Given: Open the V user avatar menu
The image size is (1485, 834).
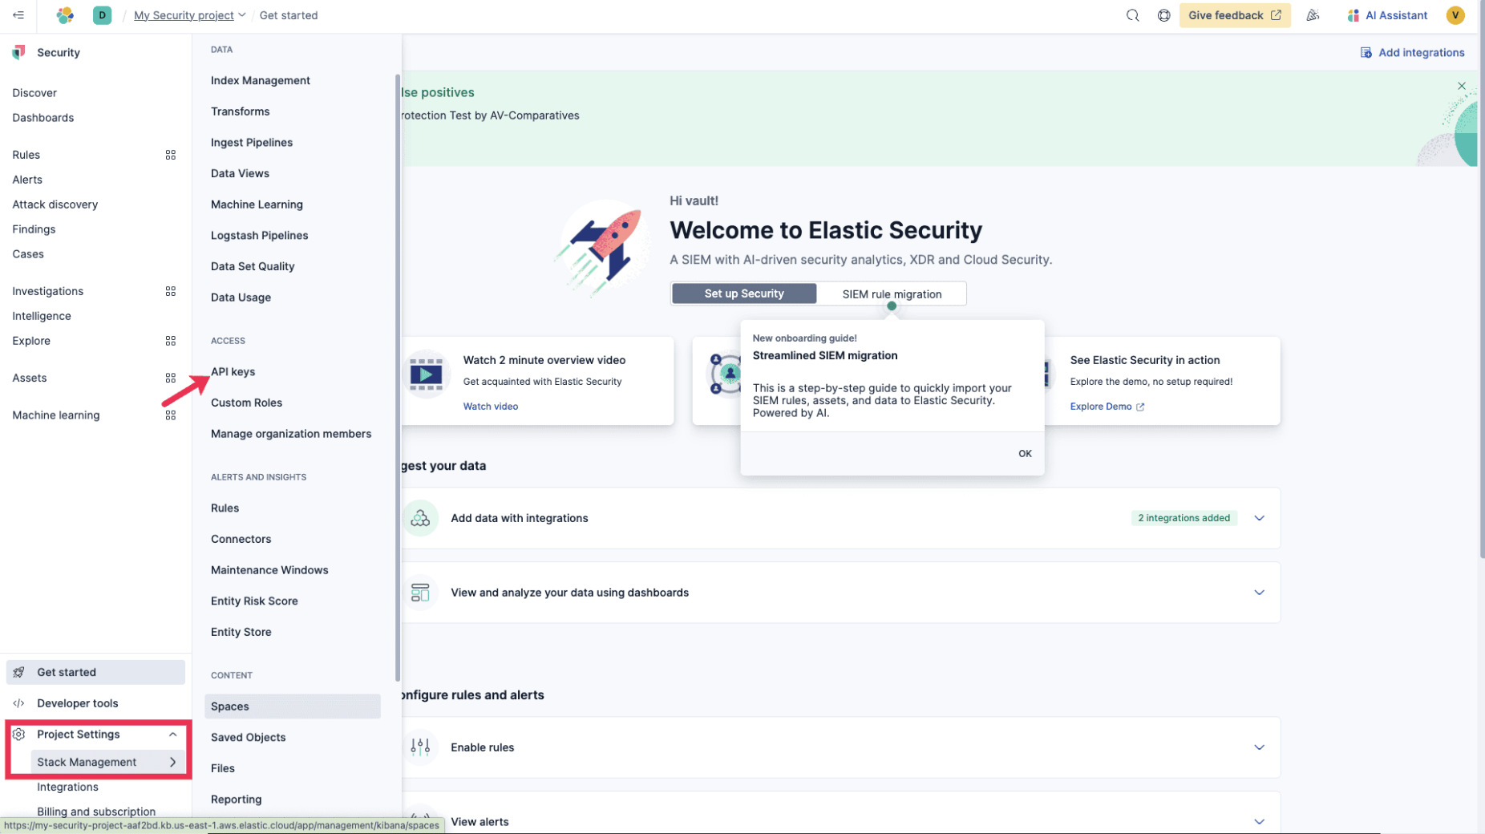Looking at the screenshot, I should tap(1455, 15).
